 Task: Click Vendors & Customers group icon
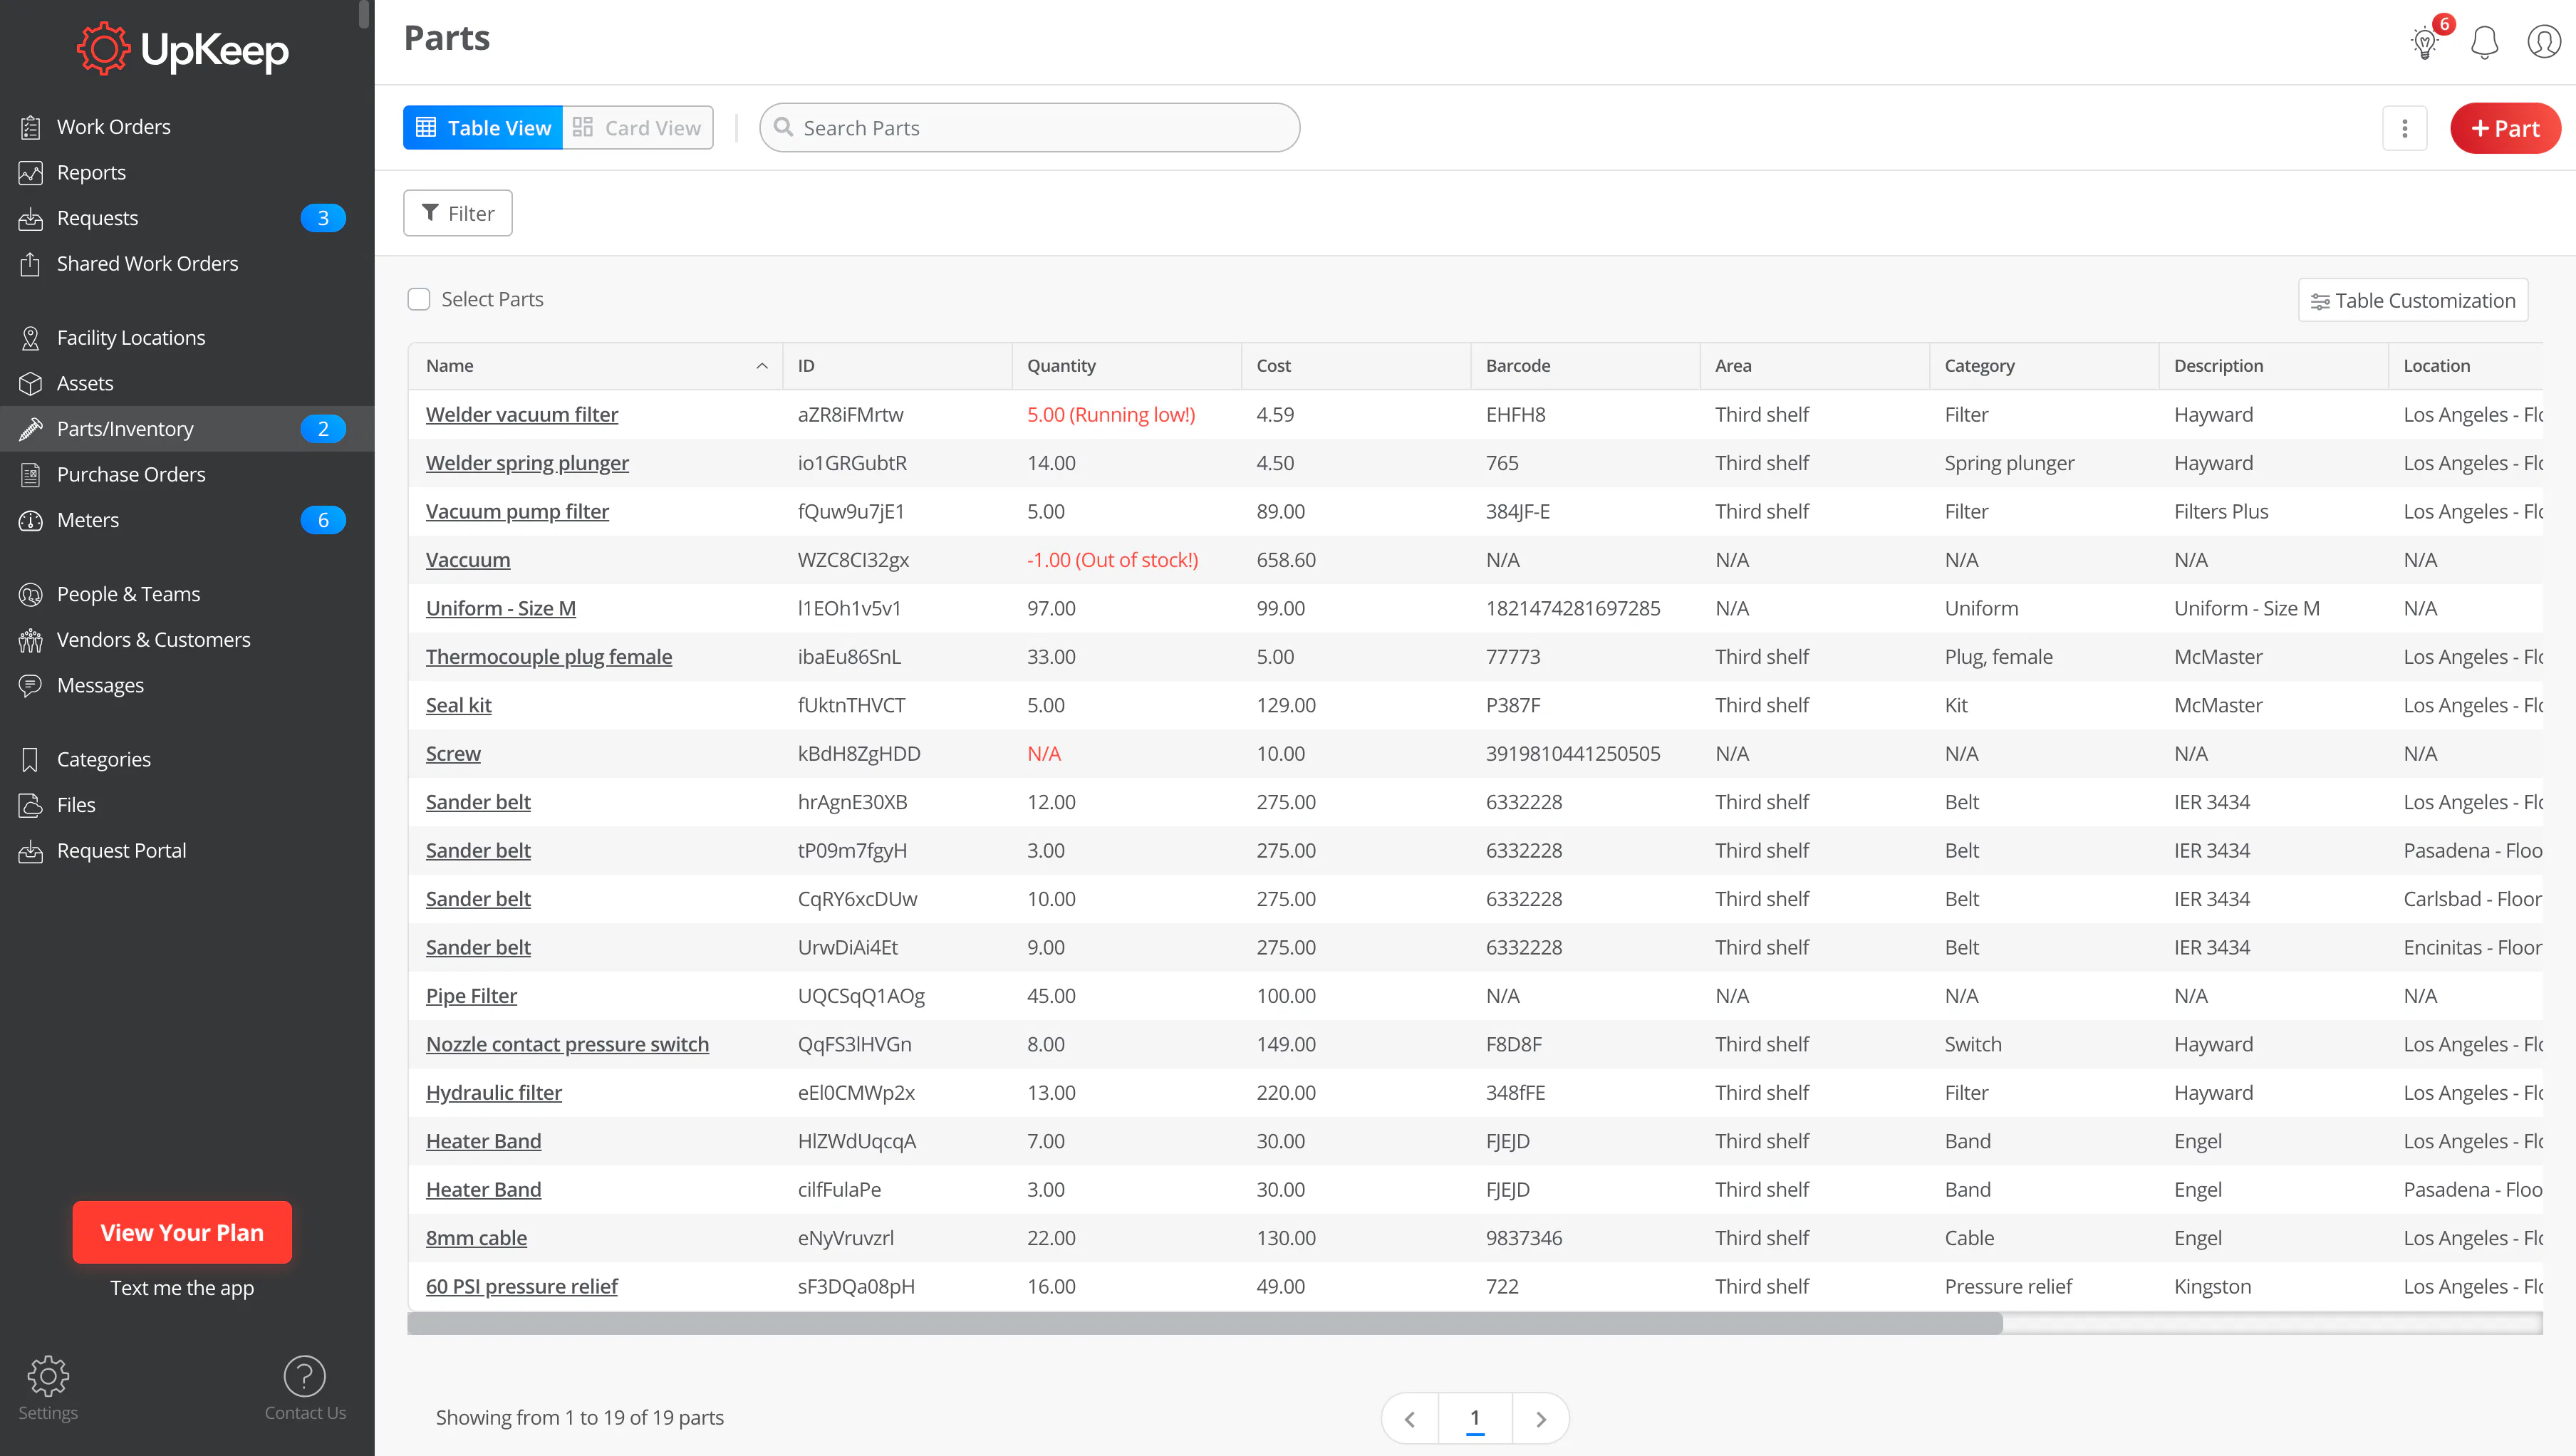[31, 640]
